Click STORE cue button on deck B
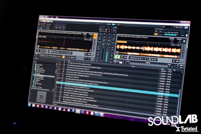Image resolution: width=201 pixels, height=134 pixels. click(x=181, y=66)
